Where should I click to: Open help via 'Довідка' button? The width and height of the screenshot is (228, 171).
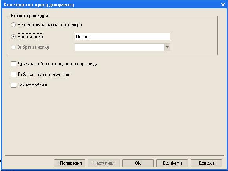point(206,163)
